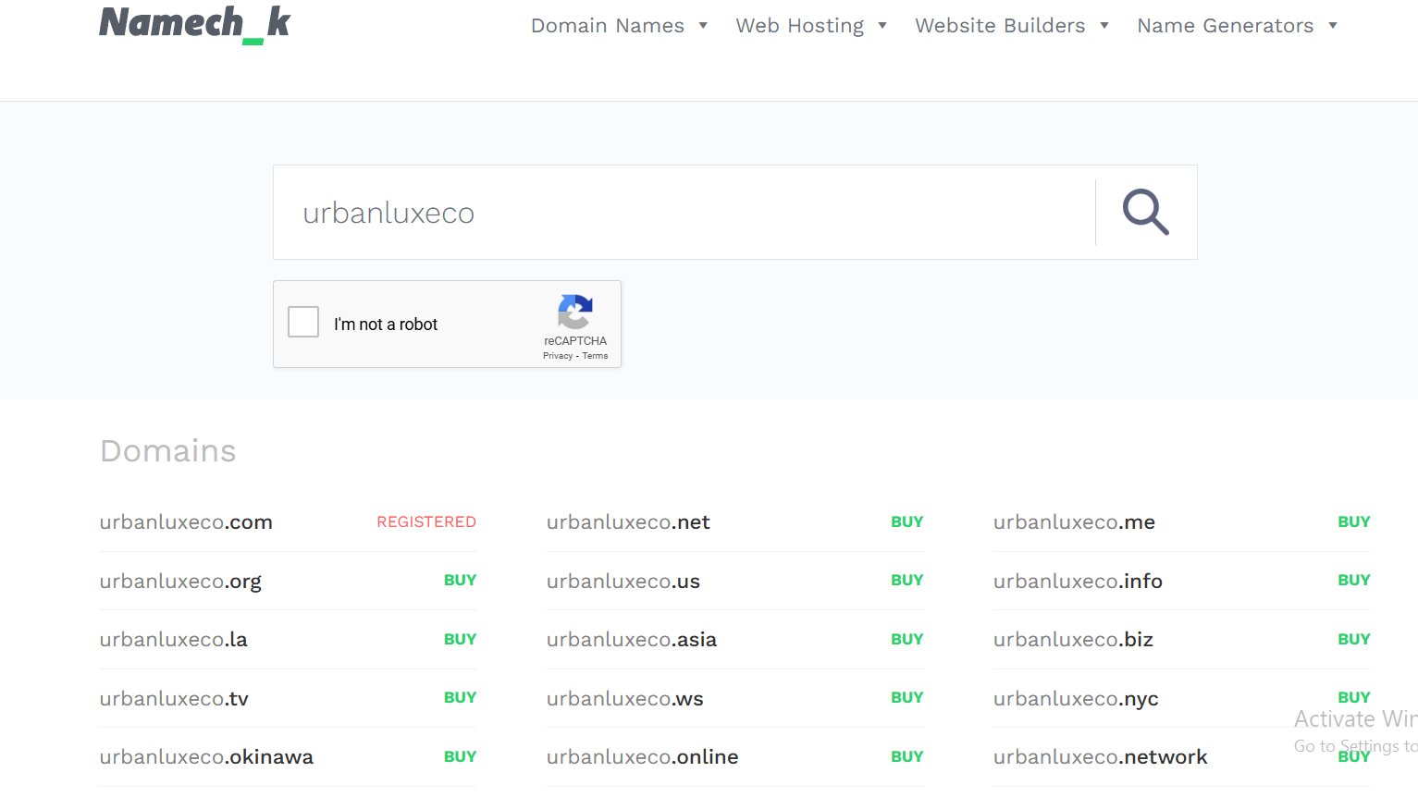This screenshot has height=797, width=1418.
Task: Click BUY for urbanluxeco.tv
Action: [460, 698]
